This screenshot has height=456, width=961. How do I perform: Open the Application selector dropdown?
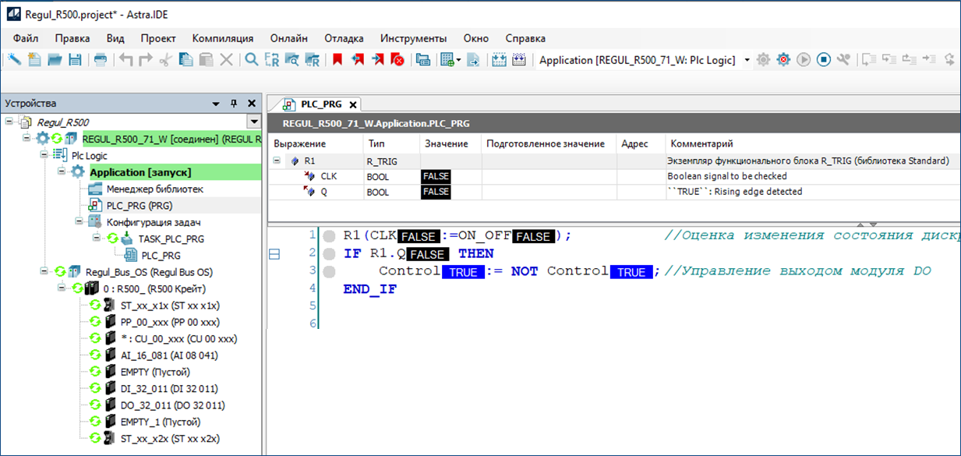[747, 60]
